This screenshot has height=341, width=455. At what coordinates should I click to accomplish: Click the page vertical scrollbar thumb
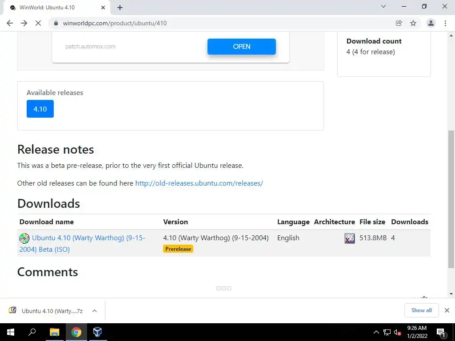click(x=451, y=199)
